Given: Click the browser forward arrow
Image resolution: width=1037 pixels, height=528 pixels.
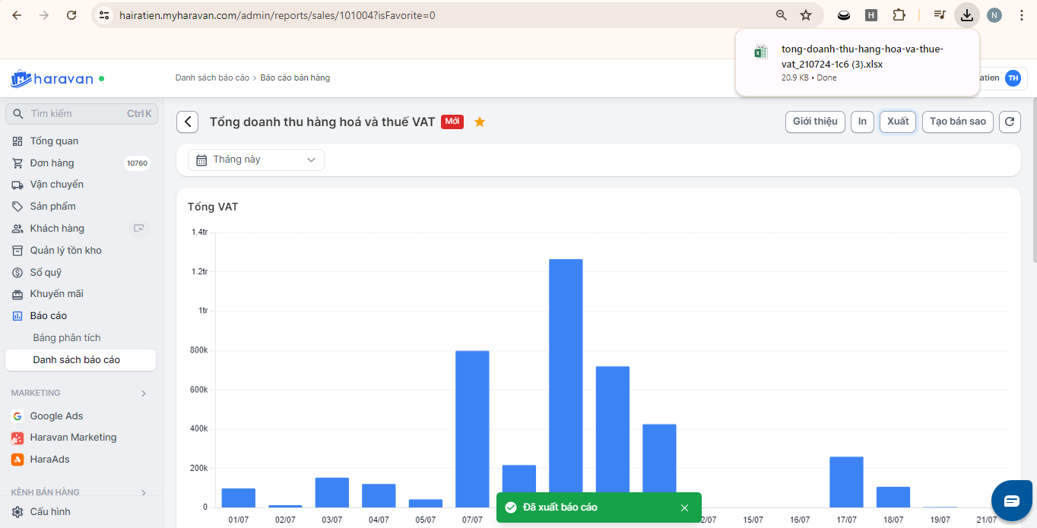Looking at the screenshot, I should (x=44, y=15).
